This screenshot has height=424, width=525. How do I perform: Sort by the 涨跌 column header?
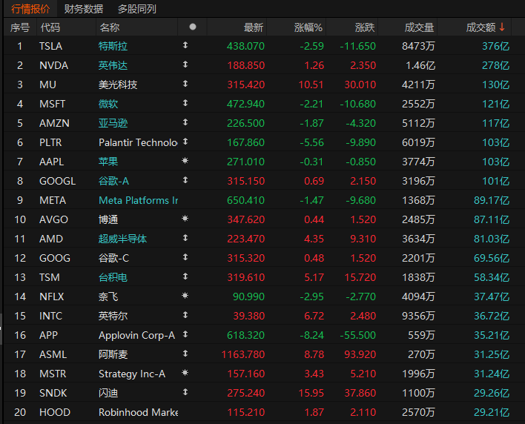365,27
